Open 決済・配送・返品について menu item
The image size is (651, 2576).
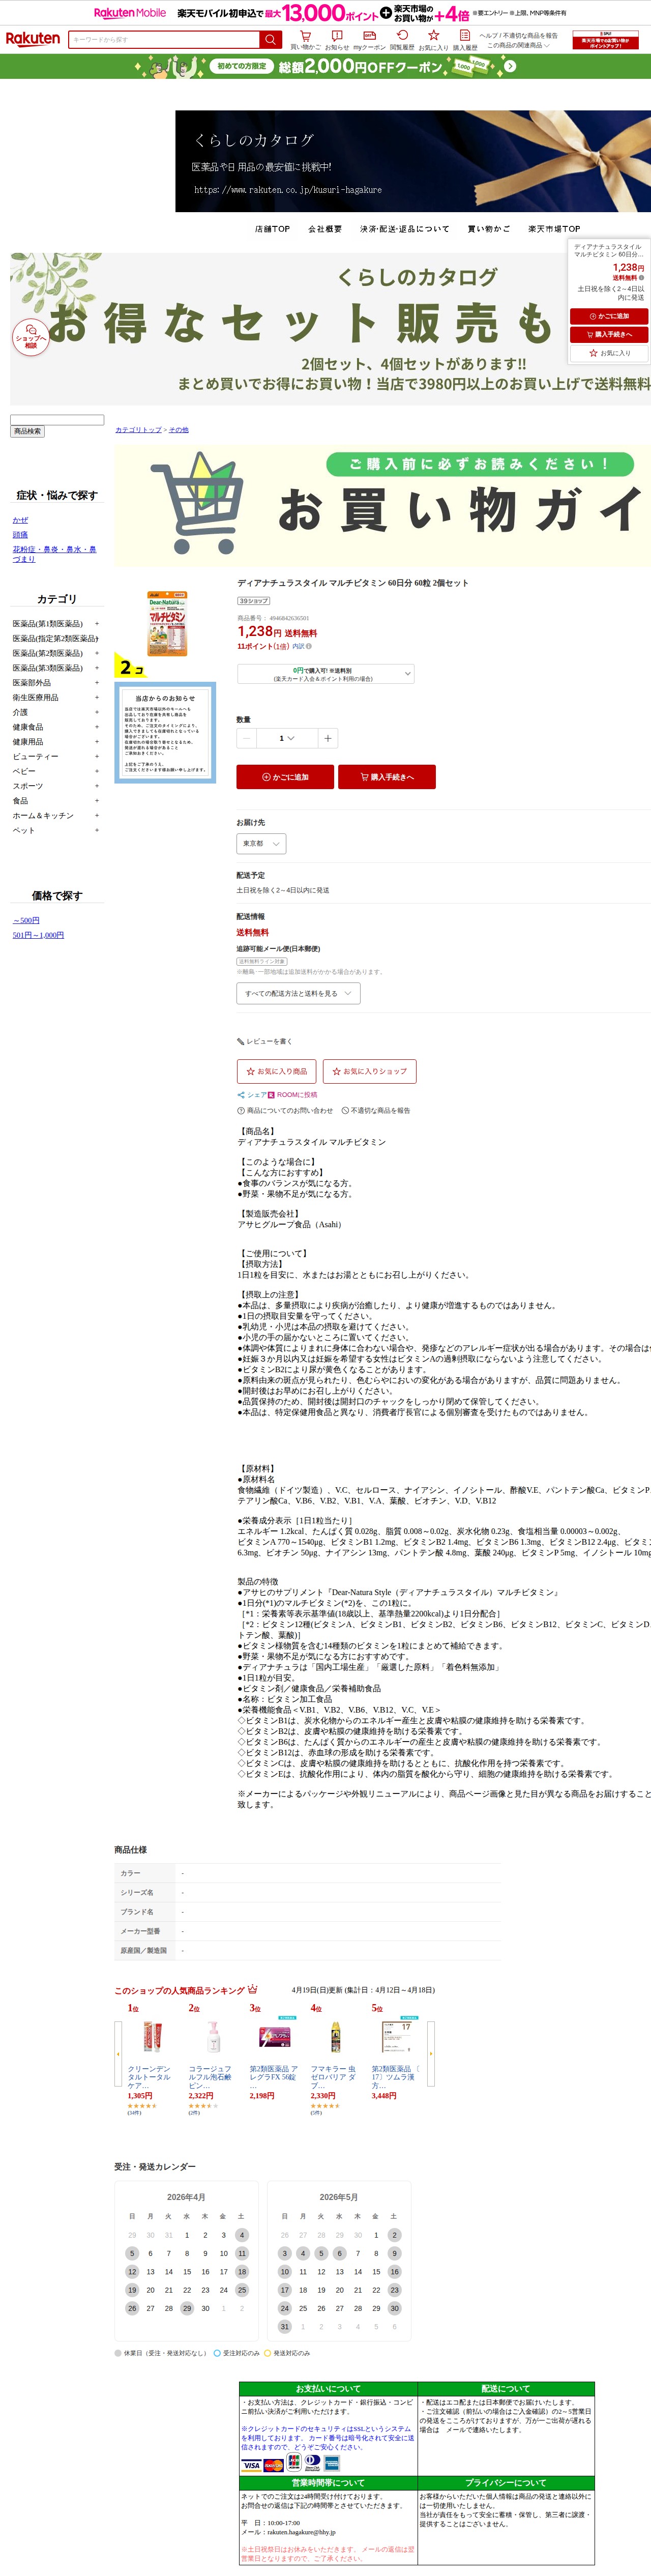405,229
